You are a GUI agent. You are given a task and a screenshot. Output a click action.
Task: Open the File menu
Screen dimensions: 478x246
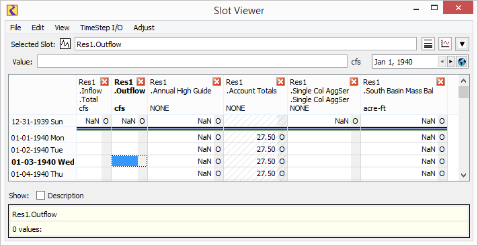(15, 28)
